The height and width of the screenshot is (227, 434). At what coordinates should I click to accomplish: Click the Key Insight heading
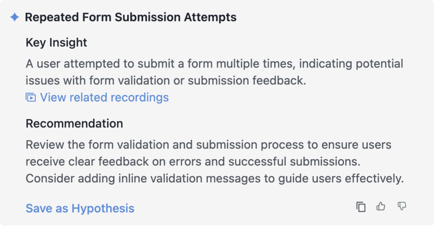56,43
